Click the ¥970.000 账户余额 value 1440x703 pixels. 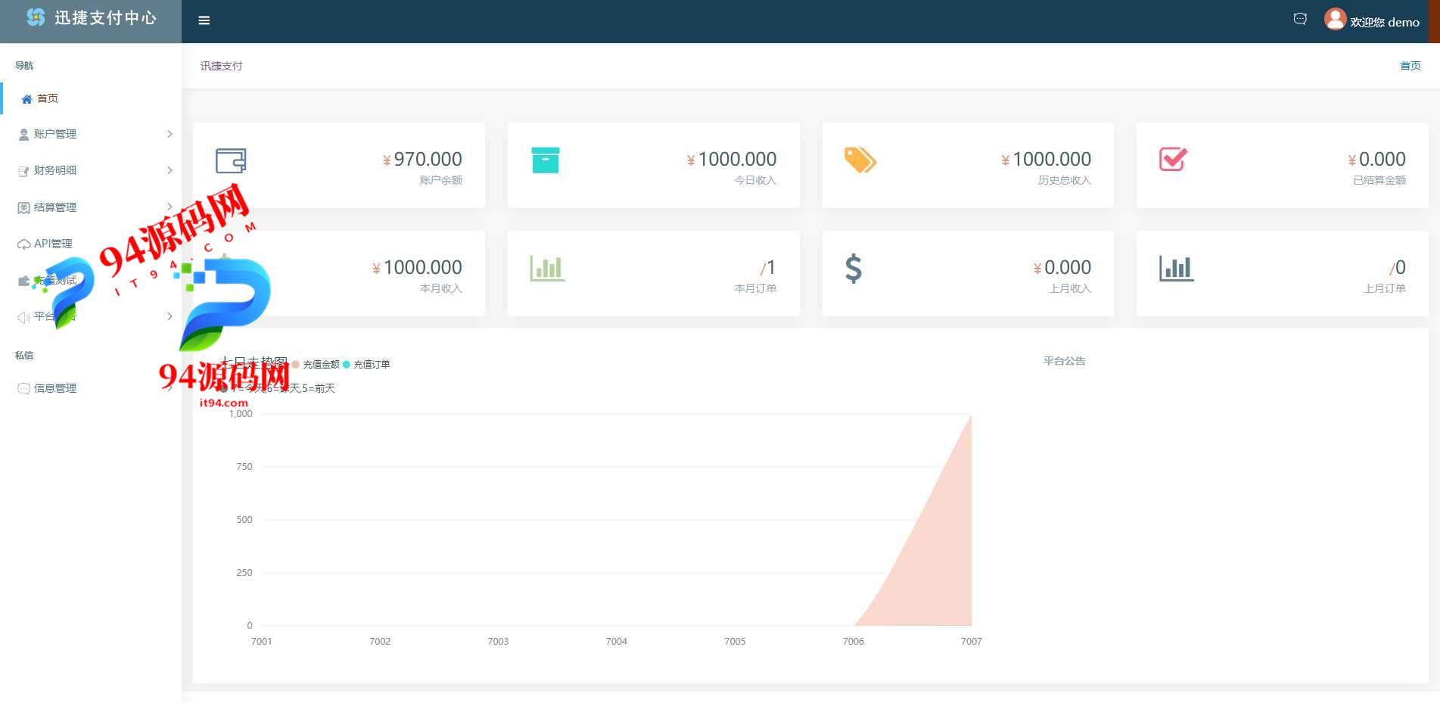[422, 159]
